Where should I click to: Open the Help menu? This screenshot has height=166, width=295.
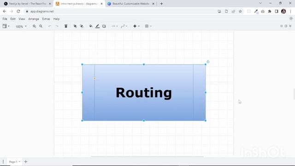56,19
